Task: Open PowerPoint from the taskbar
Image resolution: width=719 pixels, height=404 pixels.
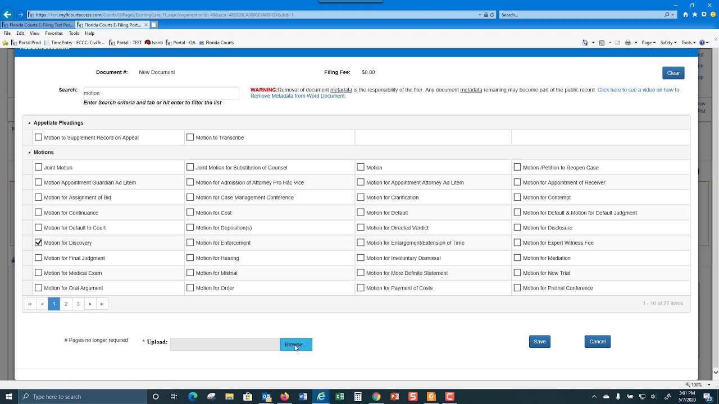Action: (394, 397)
